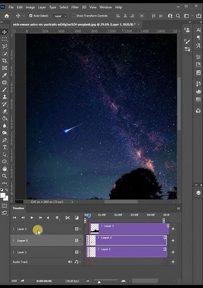The image size is (203, 288).
Task: Enable Show Transform Controls checkbox
Action: point(74,16)
